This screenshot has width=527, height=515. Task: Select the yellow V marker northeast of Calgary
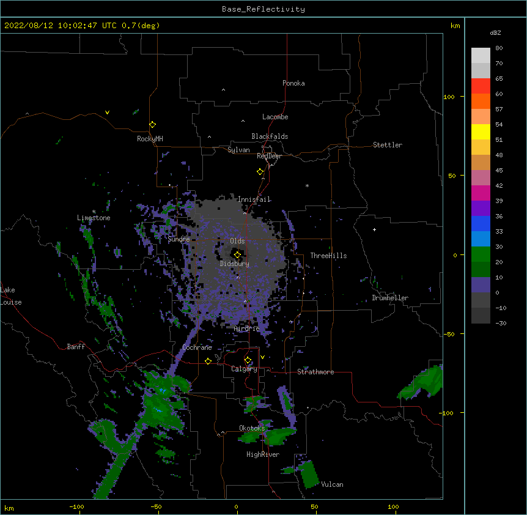click(262, 357)
